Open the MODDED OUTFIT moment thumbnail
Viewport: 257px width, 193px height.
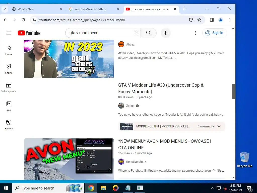point(127,126)
